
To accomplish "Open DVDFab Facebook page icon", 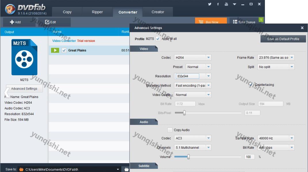I will 218,4.
